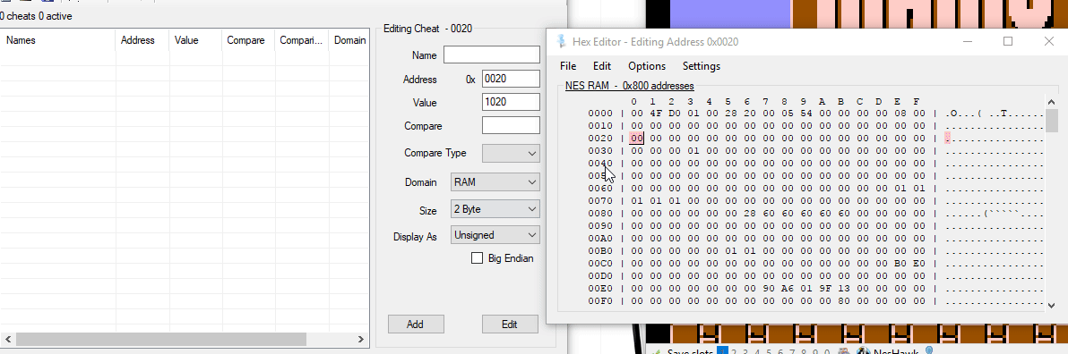
Task: Click the cheat list scroll right arrow
Action: [361, 339]
